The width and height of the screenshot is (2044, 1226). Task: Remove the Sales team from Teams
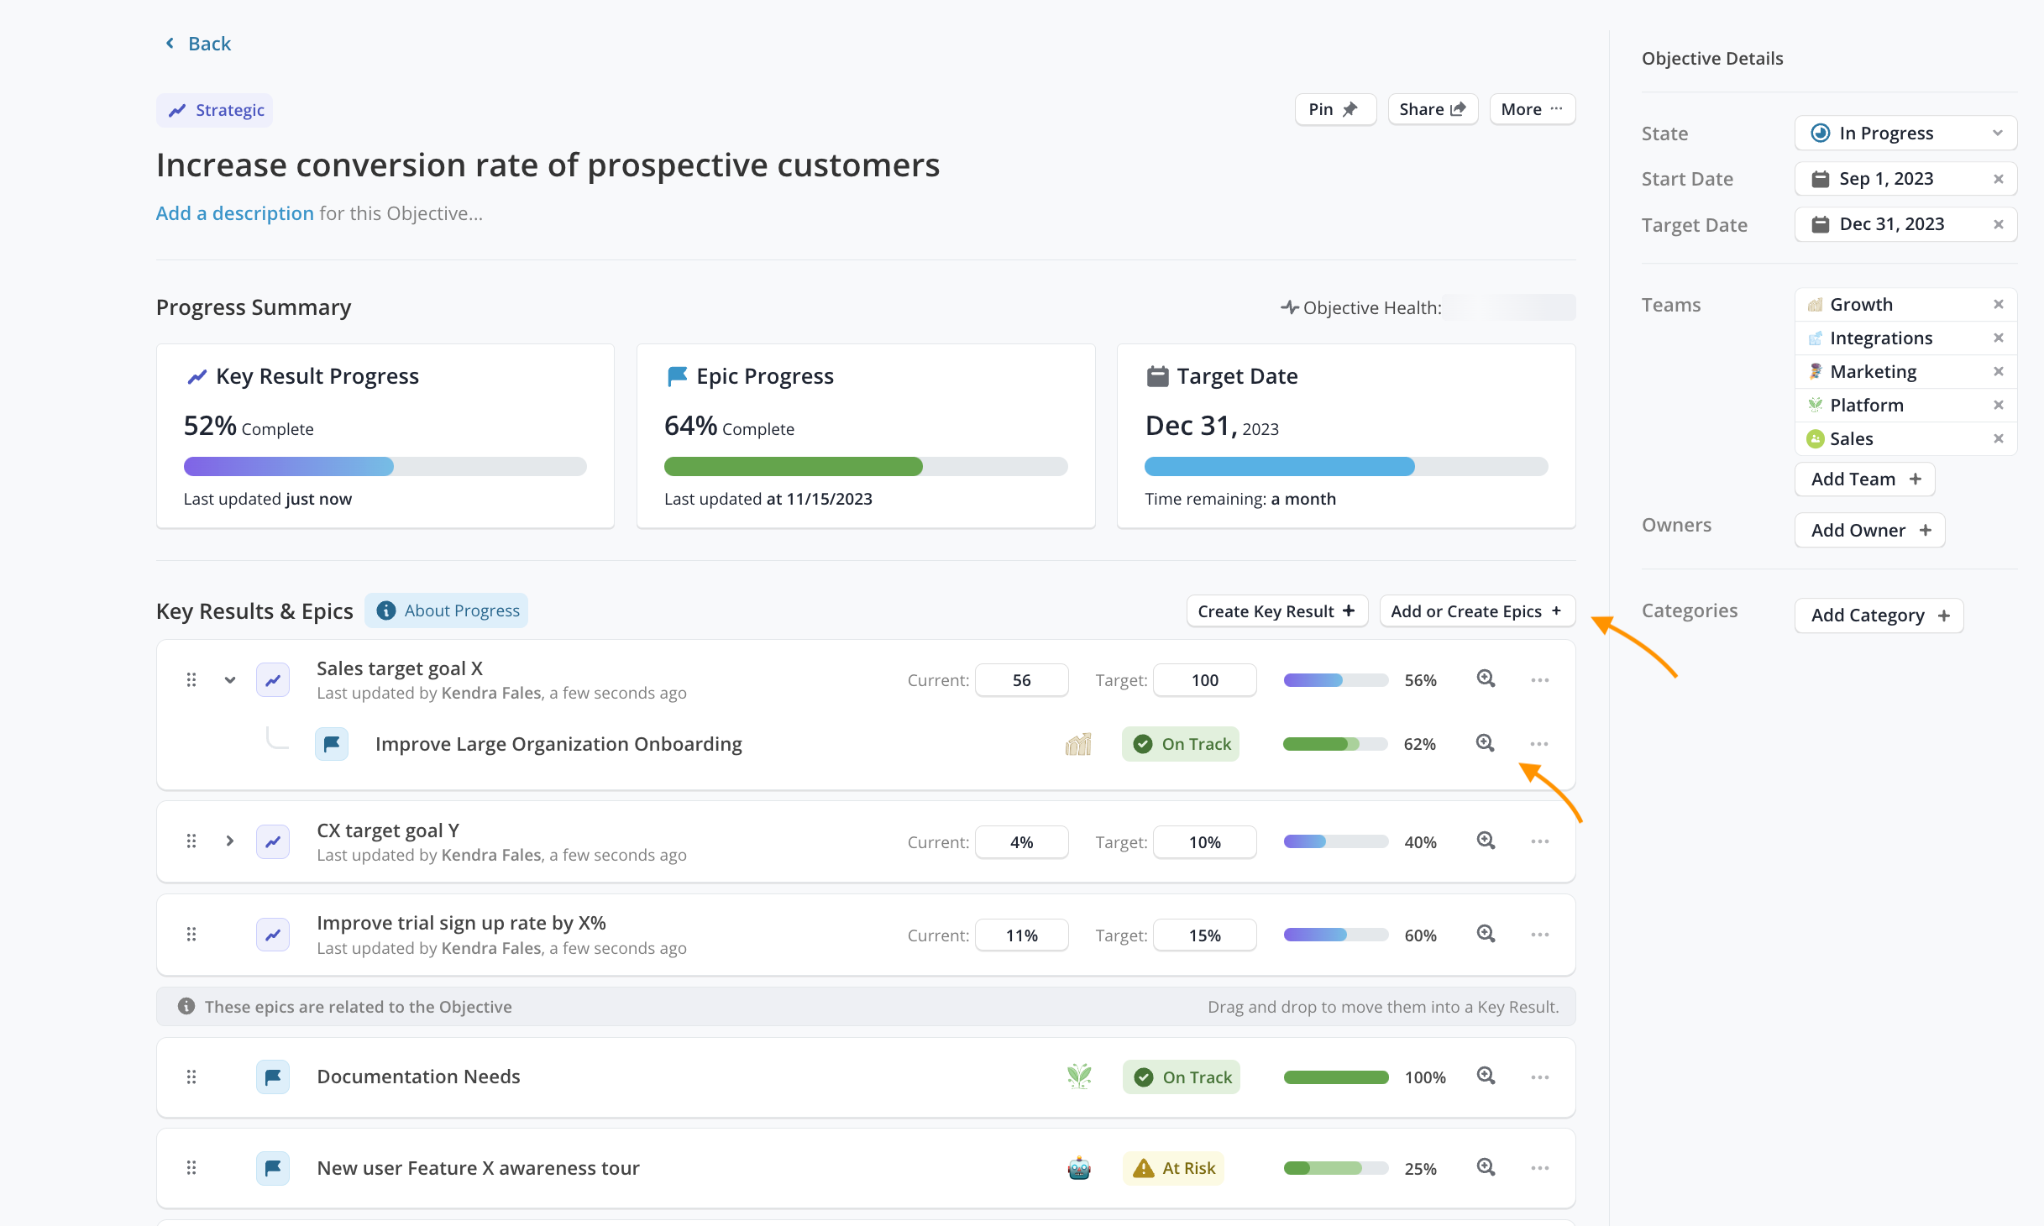tap(1998, 438)
